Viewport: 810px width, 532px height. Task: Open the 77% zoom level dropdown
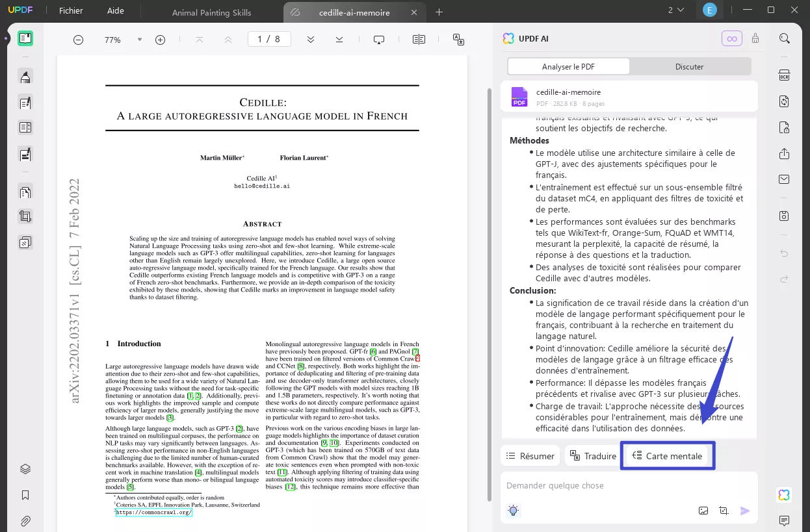coord(140,40)
